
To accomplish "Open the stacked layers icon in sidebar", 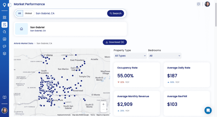I will 5,54.
